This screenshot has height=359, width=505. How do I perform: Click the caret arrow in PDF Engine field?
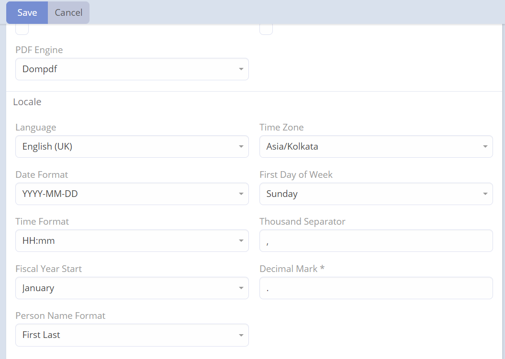click(x=241, y=69)
